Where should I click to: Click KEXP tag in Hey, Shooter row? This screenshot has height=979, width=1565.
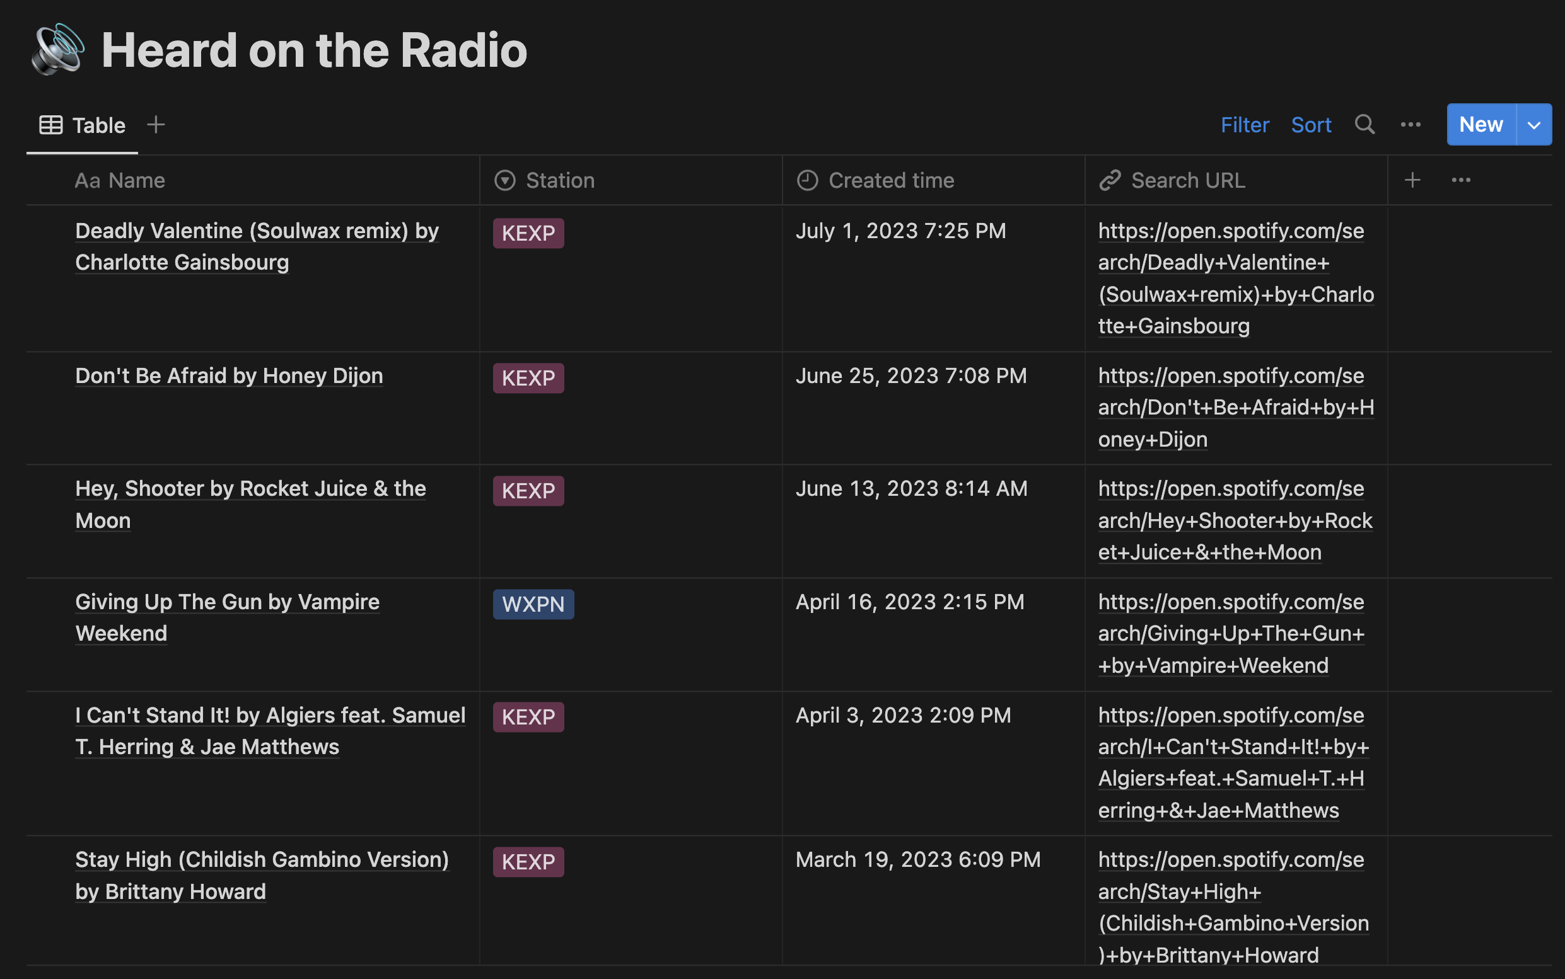[528, 491]
